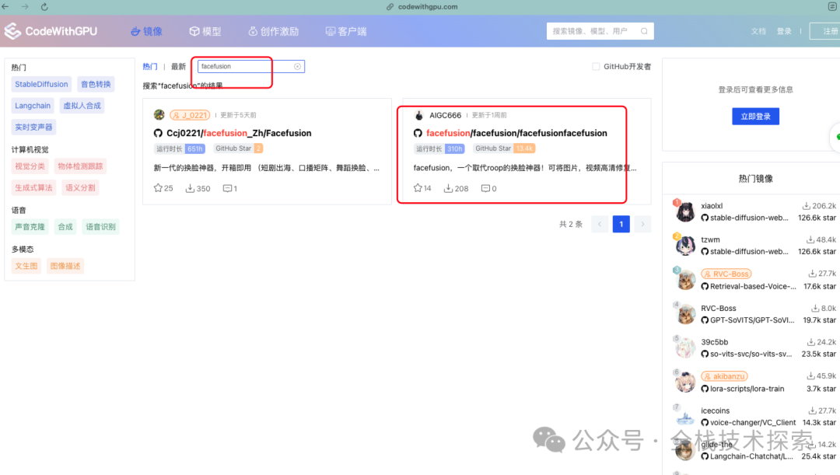Click star icon showing 14
This screenshot has width=840, height=475.
coord(418,188)
